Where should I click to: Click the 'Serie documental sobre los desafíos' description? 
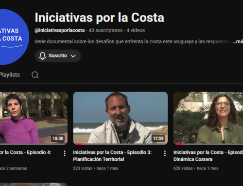(x=132, y=42)
